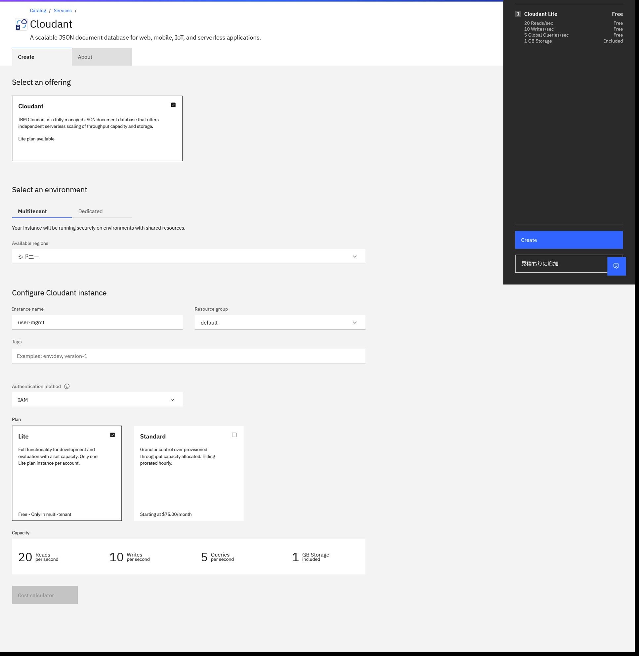Select the Dedicated environment tab
Image resolution: width=639 pixels, height=656 pixels.
click(90, 211)
